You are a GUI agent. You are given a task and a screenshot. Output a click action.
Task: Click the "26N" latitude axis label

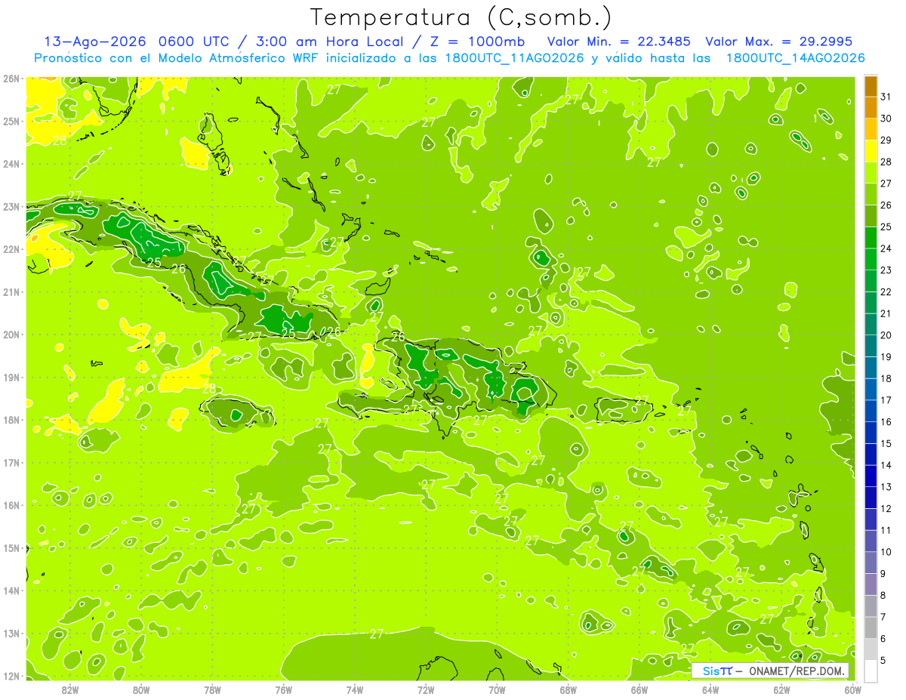11,78
